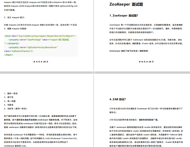Image resolution: width=190 pixels, height=147 pixels.
Task: Click the line 'zookeeper 最新的 zxid。'
Action: [x=15, y=146]
